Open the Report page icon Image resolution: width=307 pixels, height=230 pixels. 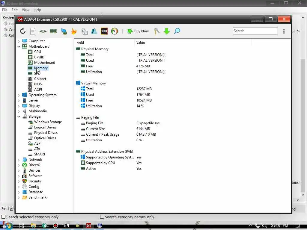33,31
